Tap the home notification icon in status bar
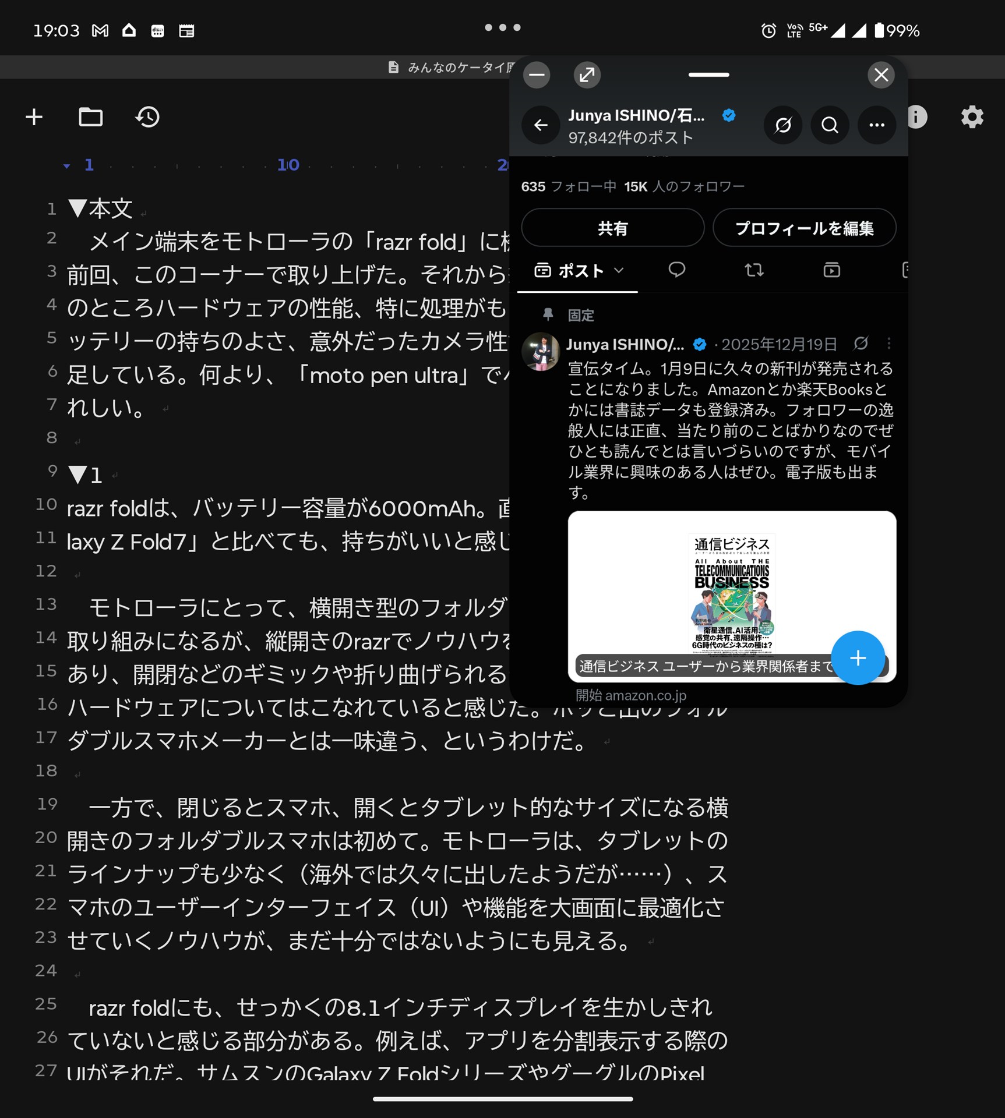The image size is (1005, 1118). coord(129,30)
